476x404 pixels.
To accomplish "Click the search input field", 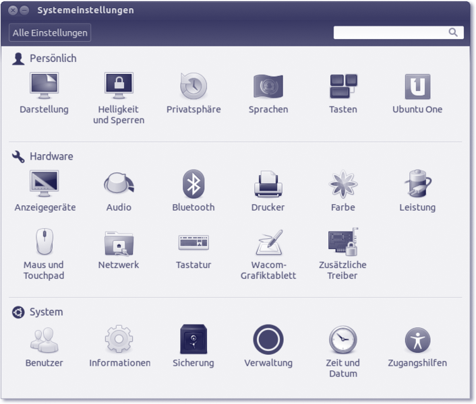I will pyautogui.click(x=391, y=32).
